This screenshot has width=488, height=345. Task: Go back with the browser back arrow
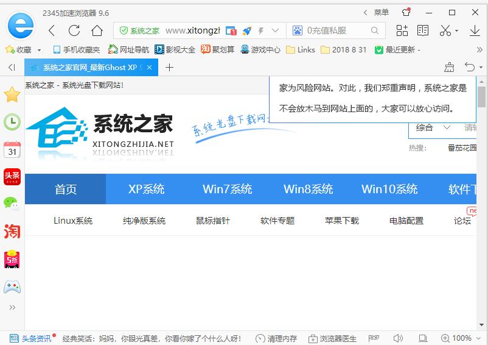click(52, 30)
